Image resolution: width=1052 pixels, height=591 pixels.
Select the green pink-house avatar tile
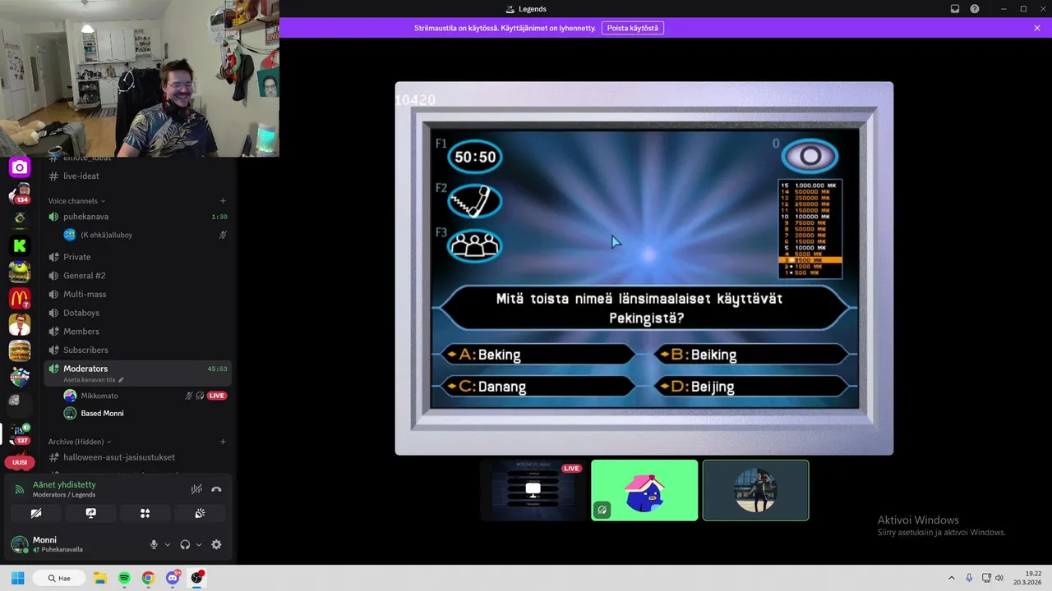click(644, 490)
